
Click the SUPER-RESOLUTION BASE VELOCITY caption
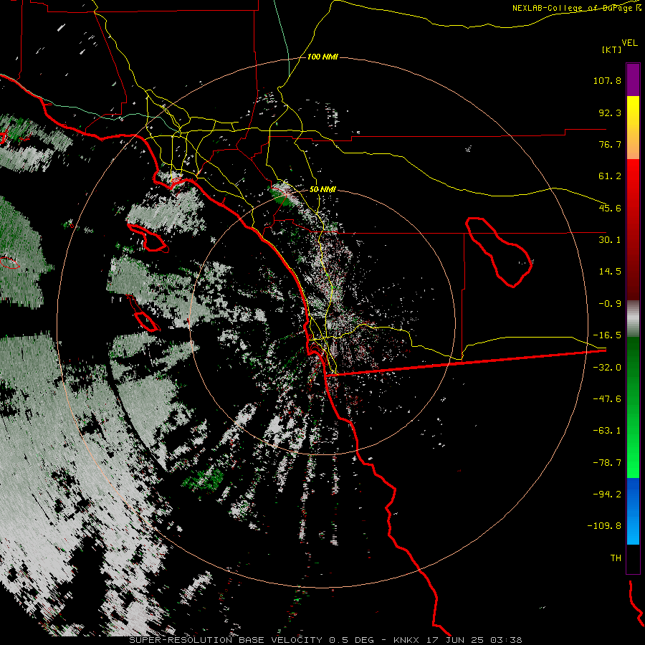[226, 640]
